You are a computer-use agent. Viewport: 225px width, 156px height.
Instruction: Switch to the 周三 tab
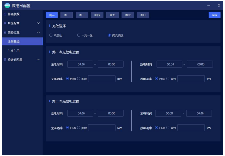[82, 15]
